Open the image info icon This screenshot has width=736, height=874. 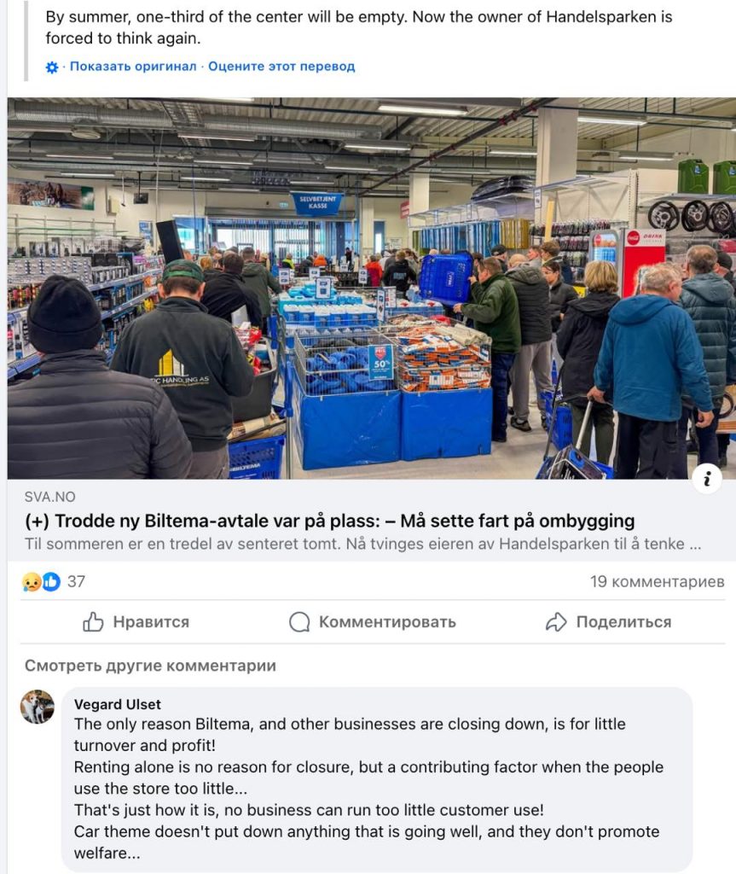pos(707,478)
